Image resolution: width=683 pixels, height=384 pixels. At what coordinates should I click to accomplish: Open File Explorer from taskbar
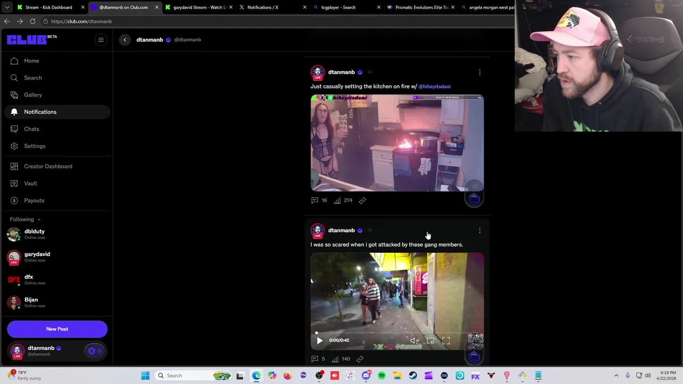coord(397,375)
